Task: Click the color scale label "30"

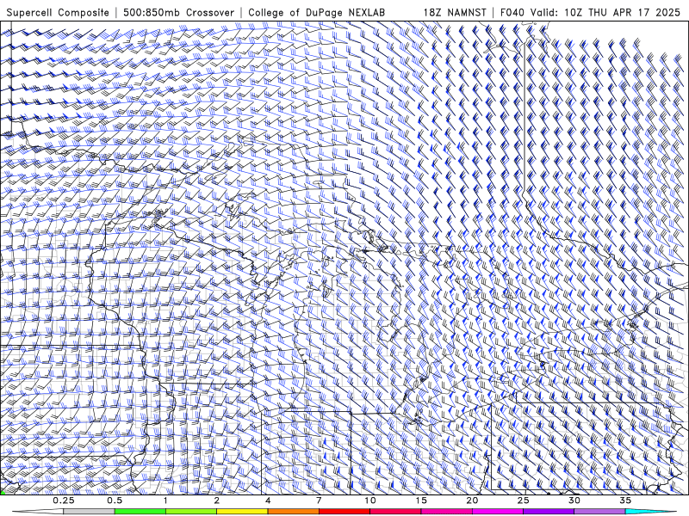Action: 574,501
